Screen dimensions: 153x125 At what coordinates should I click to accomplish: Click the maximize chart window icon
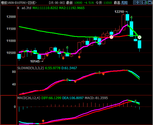point(150,2)
